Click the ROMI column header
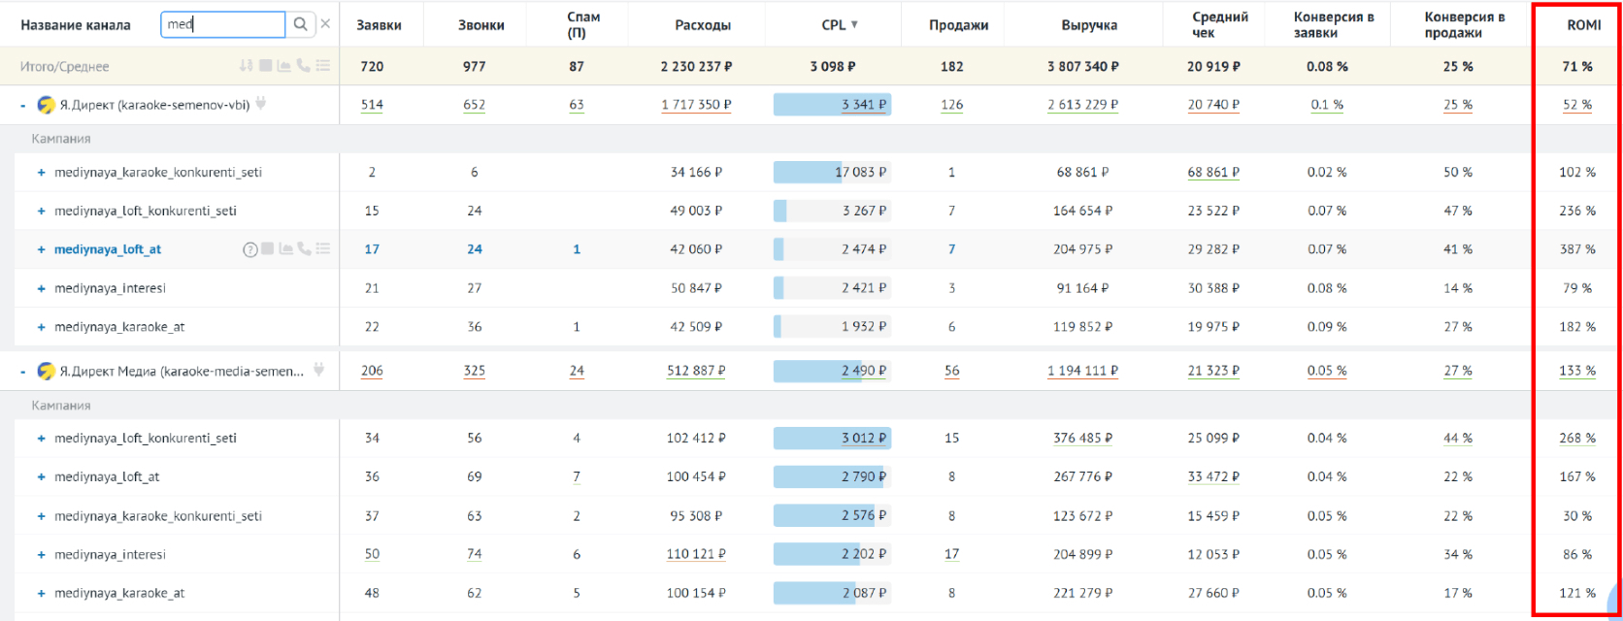This screenshot has height=621, width=1623. coord(1583,25)
